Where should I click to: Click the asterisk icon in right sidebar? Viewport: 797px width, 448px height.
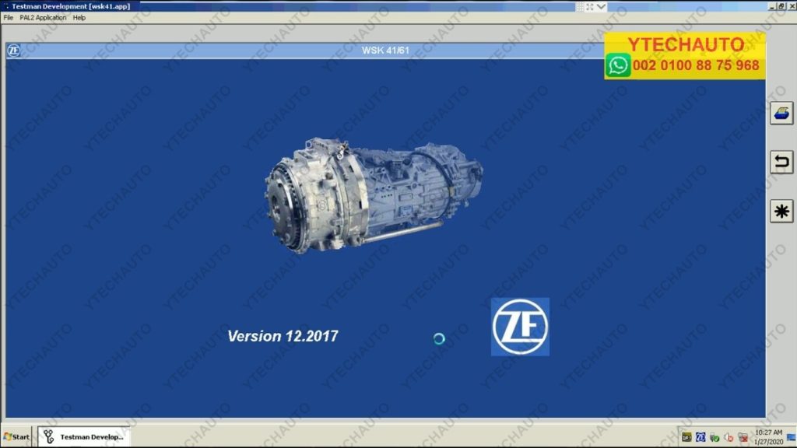pos(781,211)
